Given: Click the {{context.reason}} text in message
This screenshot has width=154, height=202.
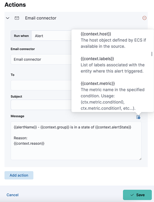Looking at the screenshot, I should point(29,143).
